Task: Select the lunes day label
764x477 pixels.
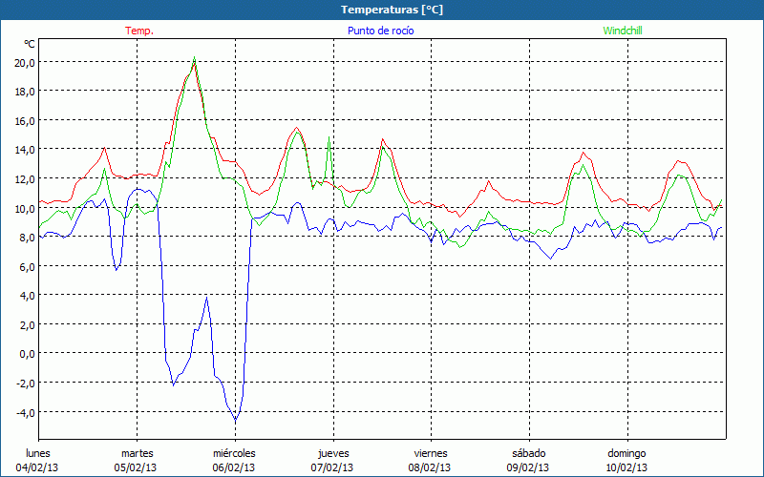Action: click(x=38, y=453)
